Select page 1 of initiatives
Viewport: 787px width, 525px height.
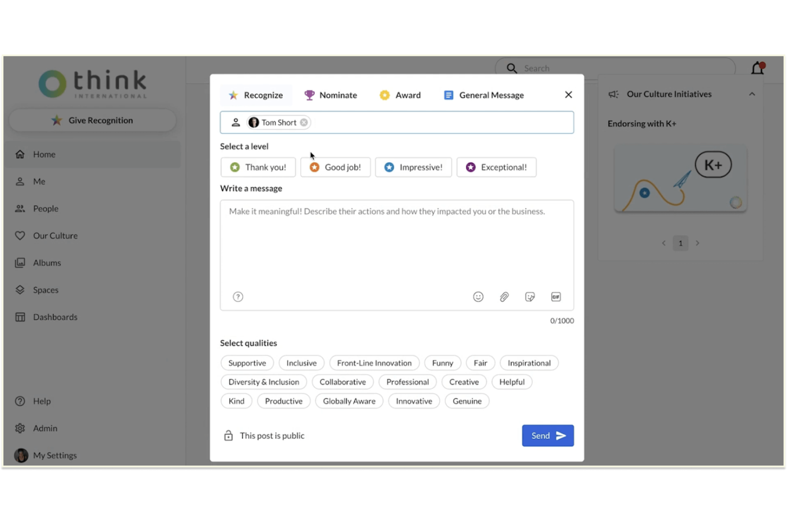680,243
